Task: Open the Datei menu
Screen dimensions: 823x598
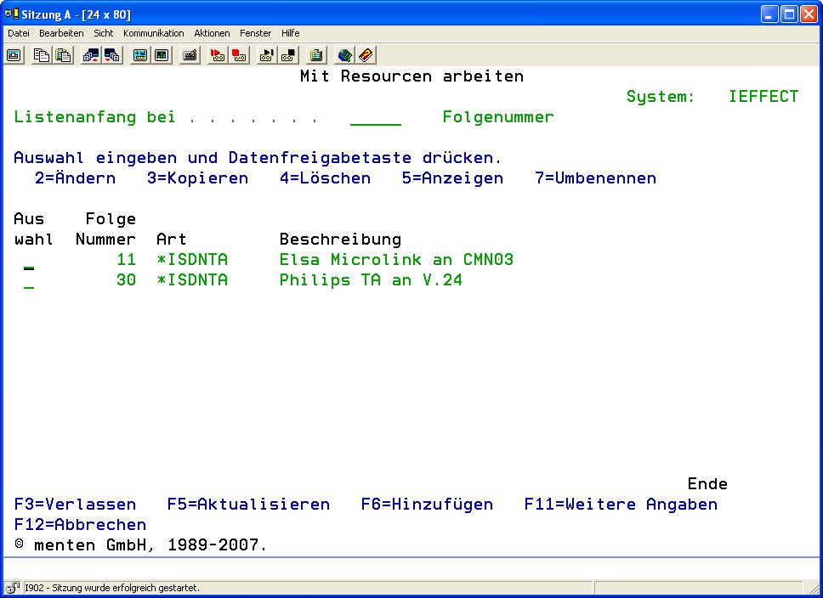Action: click(19, 33)
